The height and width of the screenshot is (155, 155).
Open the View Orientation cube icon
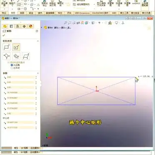[87, 23]
